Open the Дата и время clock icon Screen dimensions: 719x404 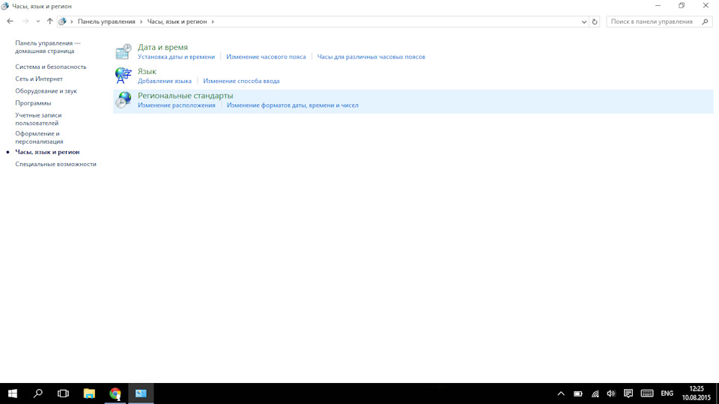123,52
